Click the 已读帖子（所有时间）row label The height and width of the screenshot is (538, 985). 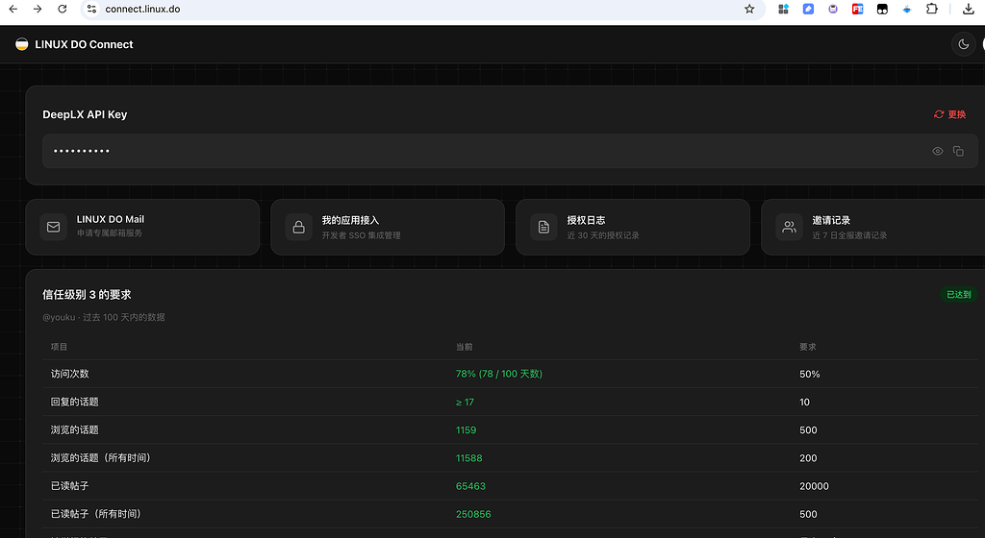[x=96, y=514]
